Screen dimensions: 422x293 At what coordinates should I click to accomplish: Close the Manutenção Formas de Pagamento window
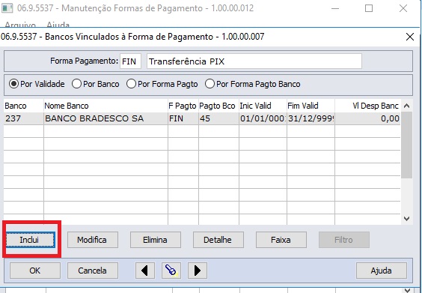pyautogui.click(x=403, y=8)
